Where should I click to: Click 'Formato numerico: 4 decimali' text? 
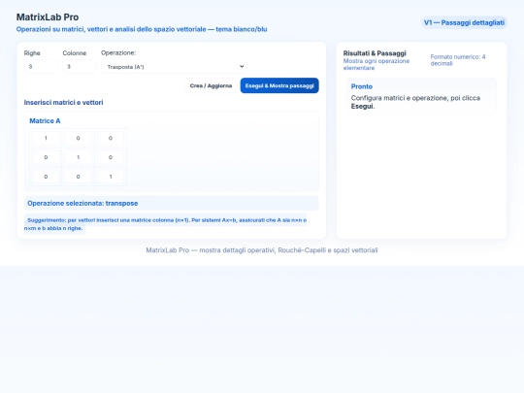coord(458,60)
